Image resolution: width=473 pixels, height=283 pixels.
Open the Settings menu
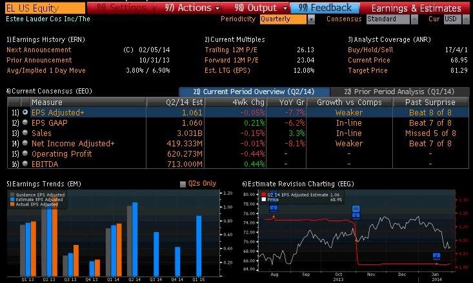[x=121, y=8]
